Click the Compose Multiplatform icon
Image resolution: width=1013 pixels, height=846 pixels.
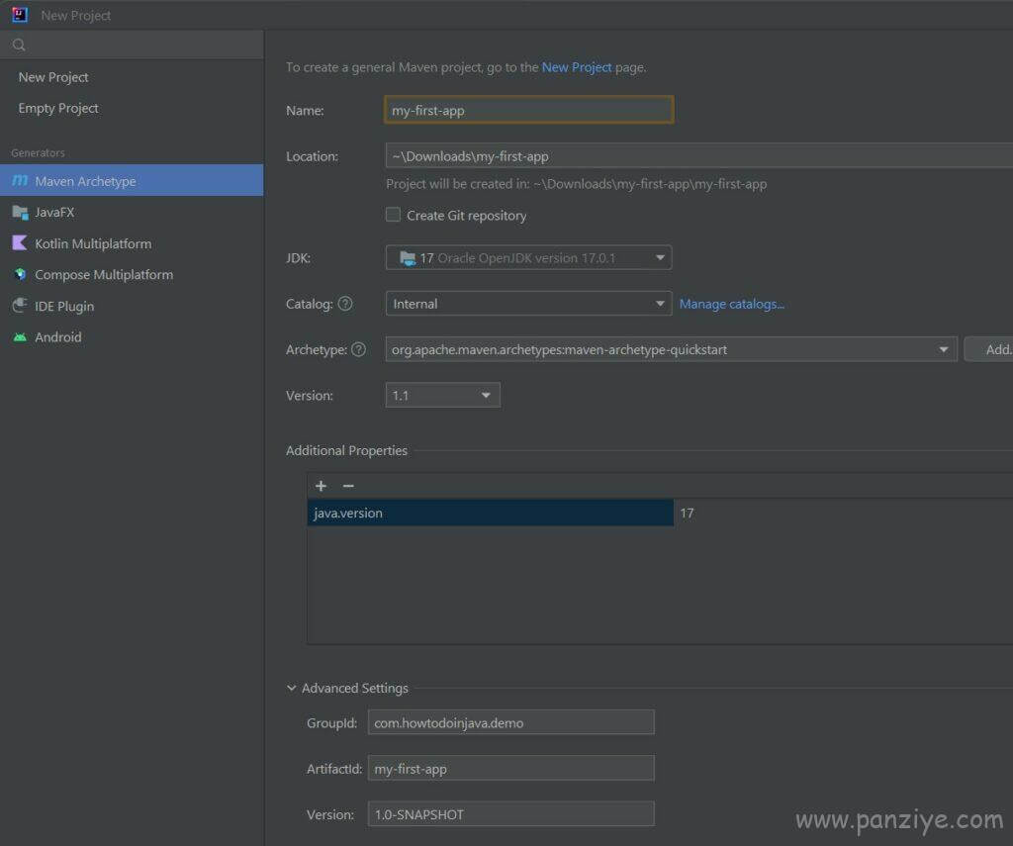click(20, 274)
